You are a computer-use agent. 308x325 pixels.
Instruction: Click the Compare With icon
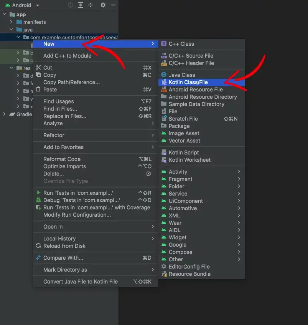click(x=38, y=257)
